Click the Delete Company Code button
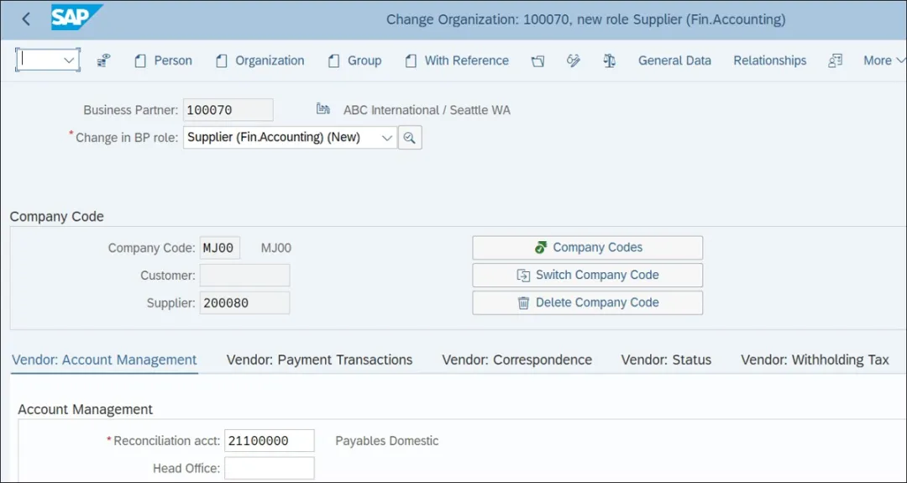 [587, 302]
